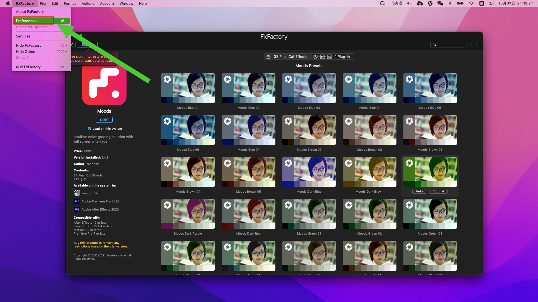Click the $199 purchase button
This screenshot has height=302, width=538.
coord(104,120)
